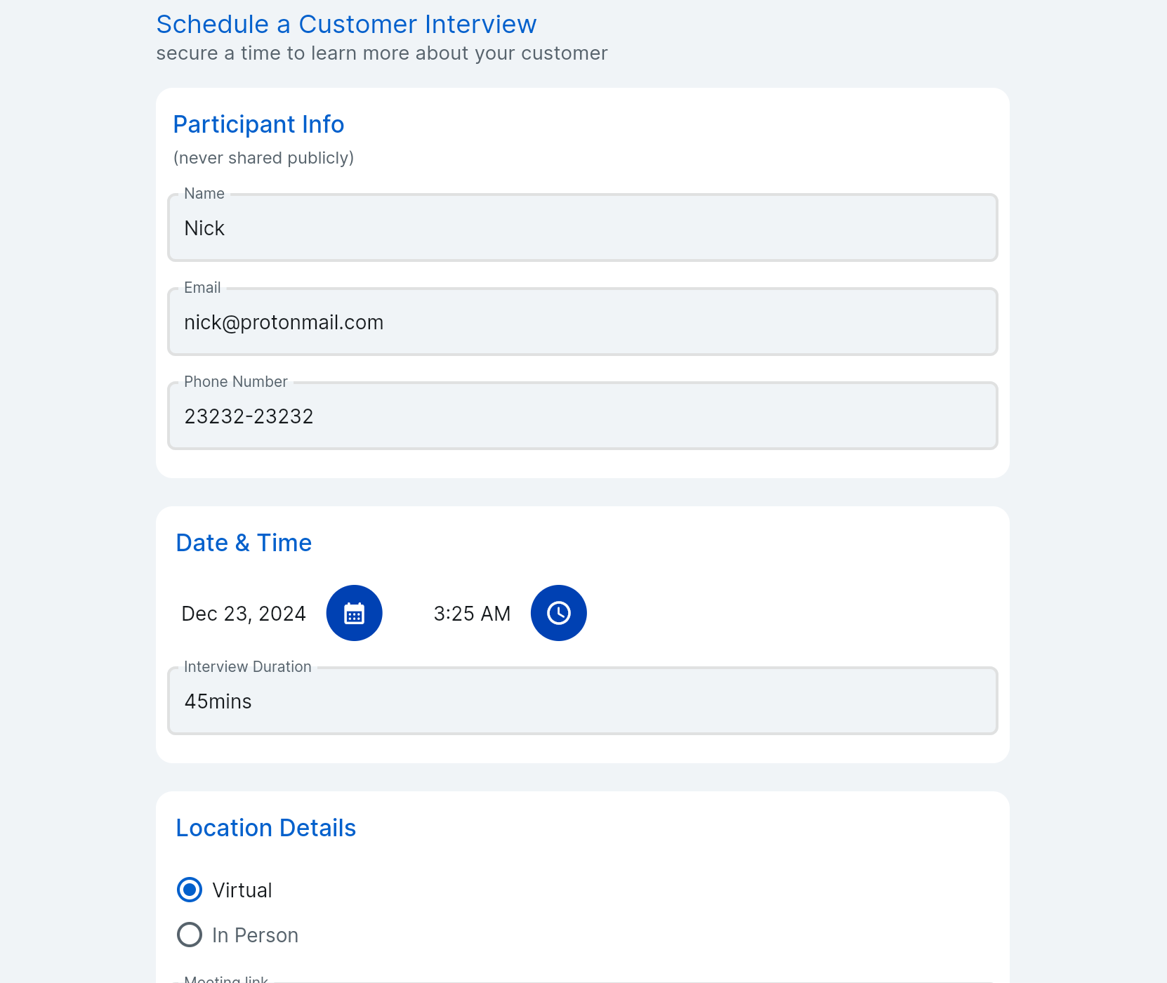Click the Participant Info heading
Image resolution: width=1167 pixels, height=983 pixels.
coord(258,124)
